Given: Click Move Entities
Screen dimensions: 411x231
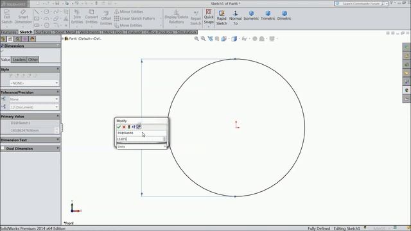Looking at the screenshot, I should click(128, 26).
